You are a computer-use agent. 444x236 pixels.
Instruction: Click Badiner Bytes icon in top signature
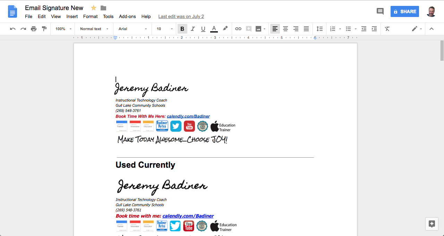coord(162,126)
